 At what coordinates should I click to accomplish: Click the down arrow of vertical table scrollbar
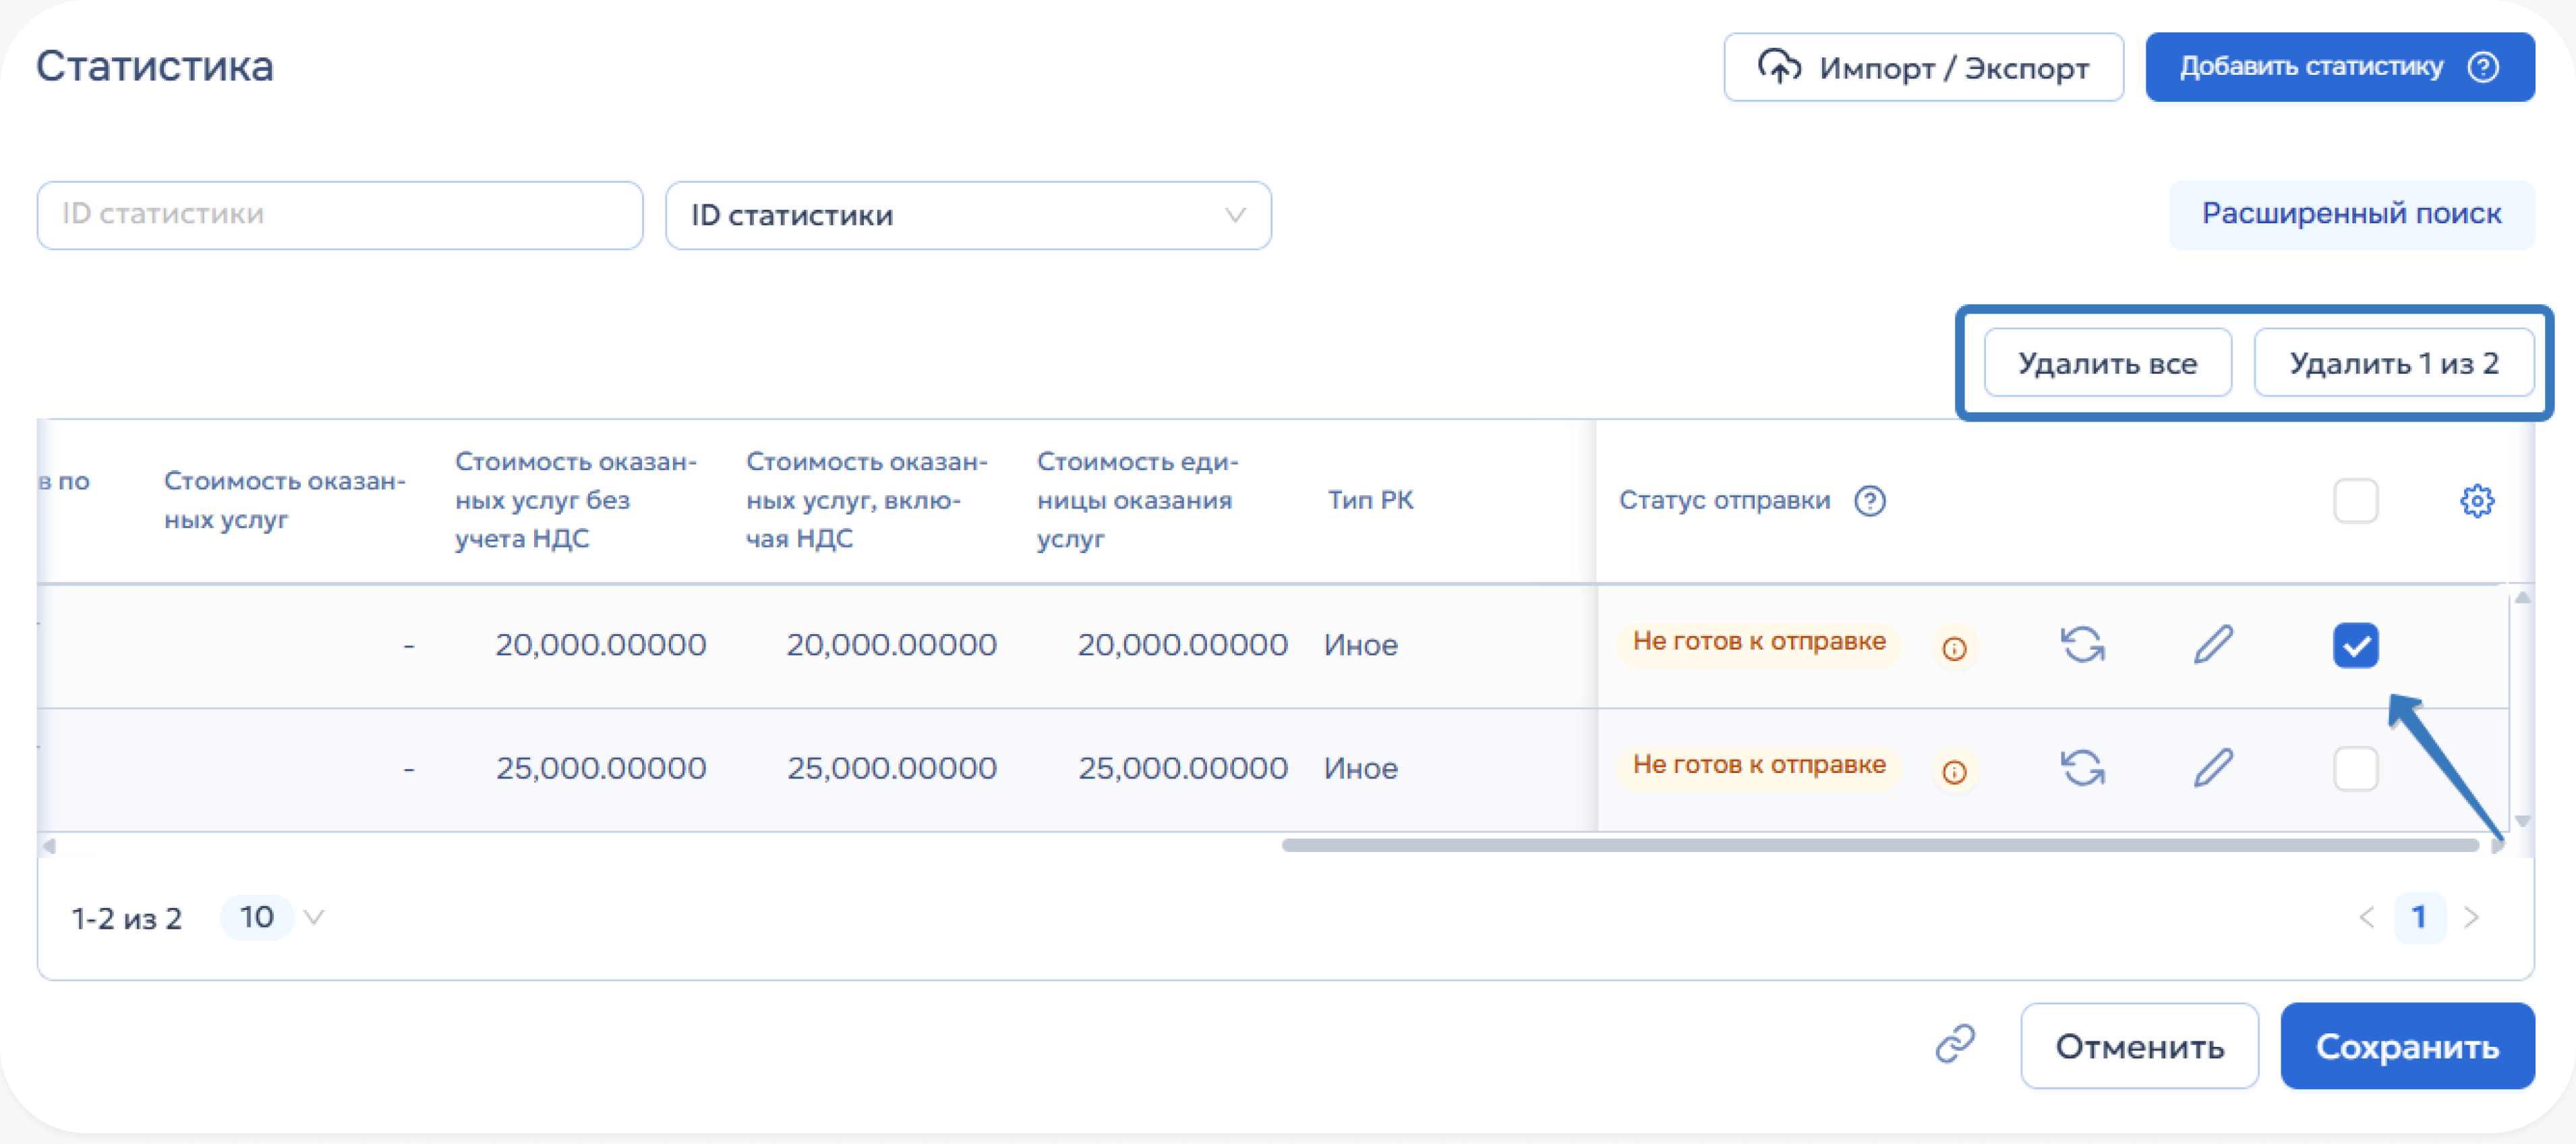click(2522, 820)
